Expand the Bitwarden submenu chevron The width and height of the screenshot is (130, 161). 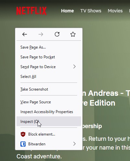coord(74,144)
